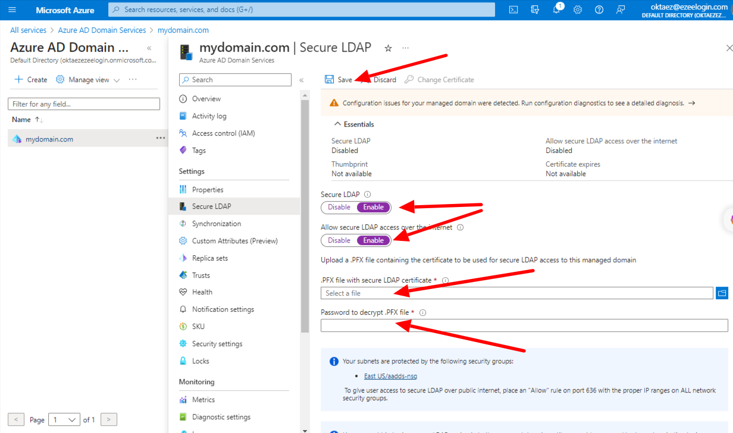The height and width of the screenshot is (433, 733).
Task: Disable secure LDAP access over the internet
Action: point(339,240)
